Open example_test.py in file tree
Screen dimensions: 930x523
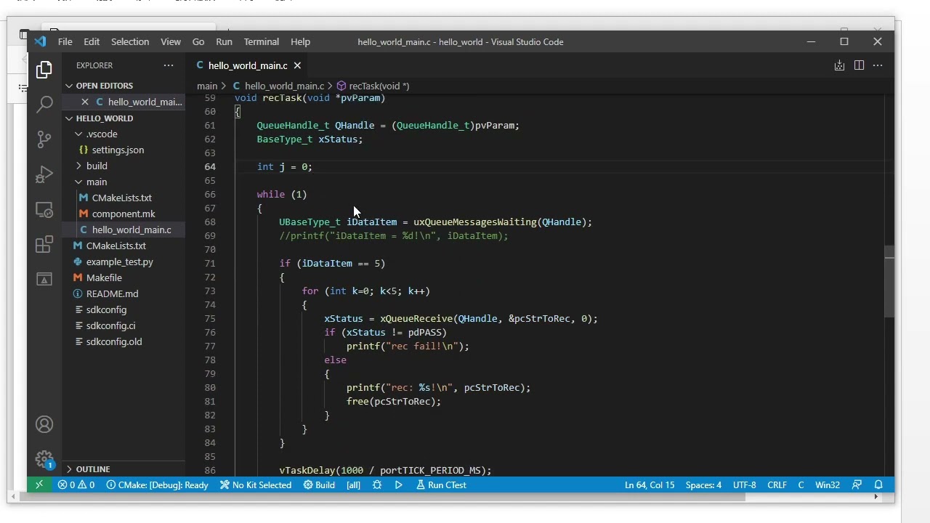[x=119, y=261]
